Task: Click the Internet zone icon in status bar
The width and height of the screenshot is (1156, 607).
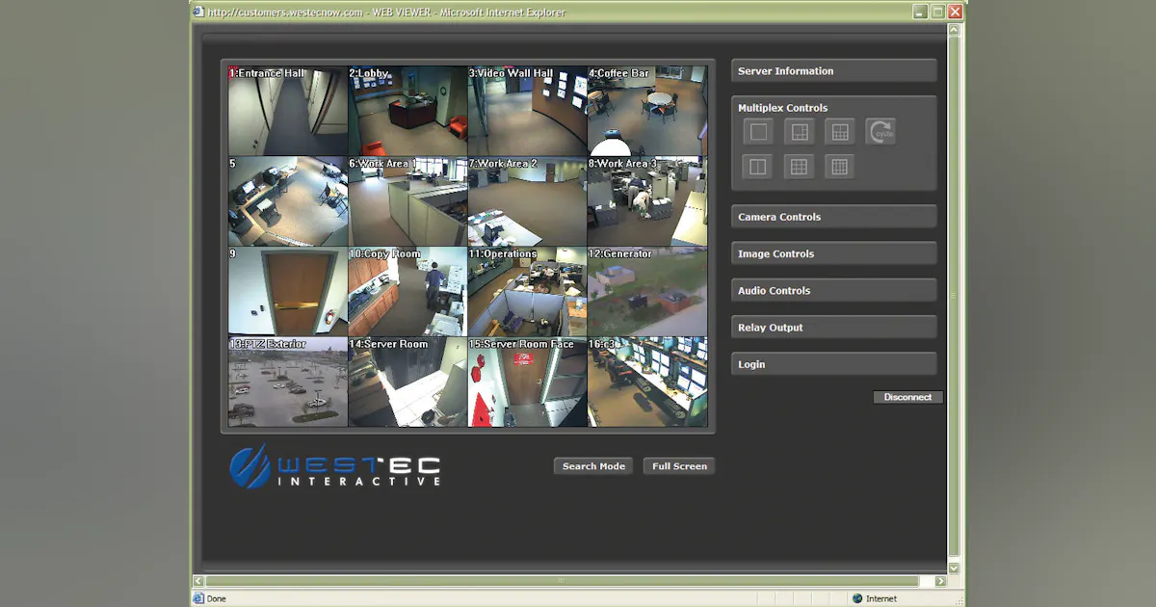Action: (x=857, y=598)
